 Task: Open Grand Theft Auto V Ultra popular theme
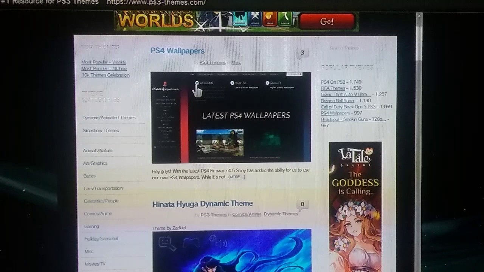coord(346,94)
